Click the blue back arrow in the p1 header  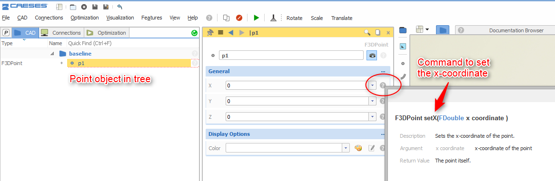point(231,32)
